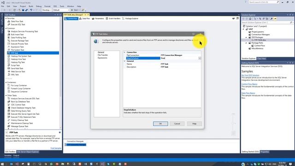This screenshot has width=295, height=166.
Task: Select For Loop Container
Action: [19, 85]
